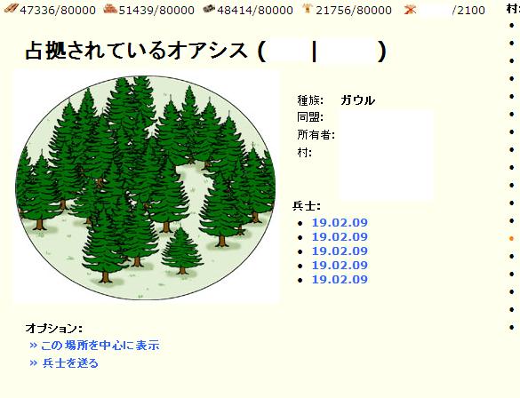Click the wood resource icon
Viewport: 520px width, 398px height.
click(12, 9)
